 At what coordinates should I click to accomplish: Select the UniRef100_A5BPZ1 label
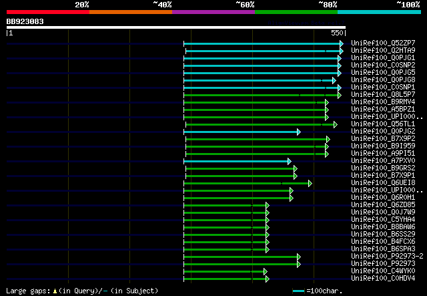pos(383,110)
